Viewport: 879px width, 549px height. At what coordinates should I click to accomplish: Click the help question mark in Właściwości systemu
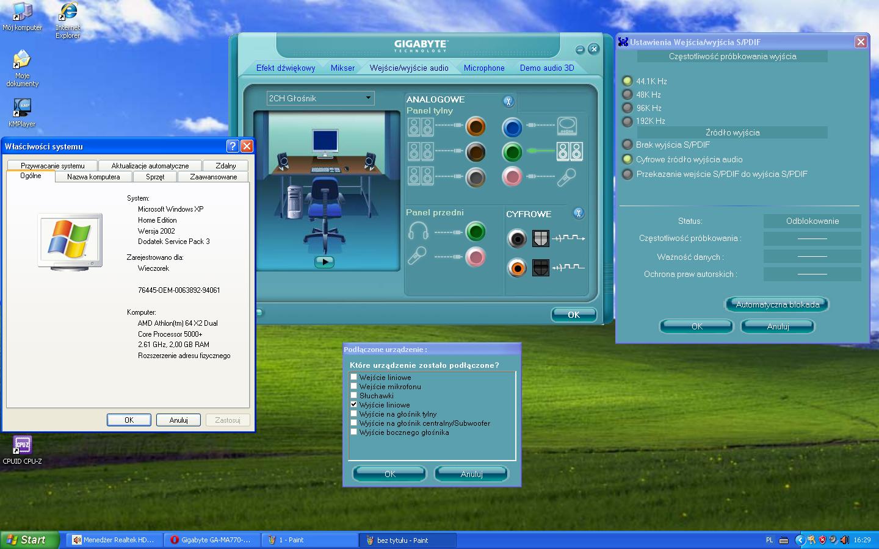(233, 146)
